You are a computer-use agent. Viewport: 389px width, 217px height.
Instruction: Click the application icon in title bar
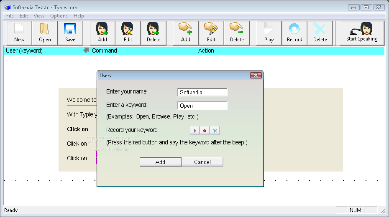point(8,8)
